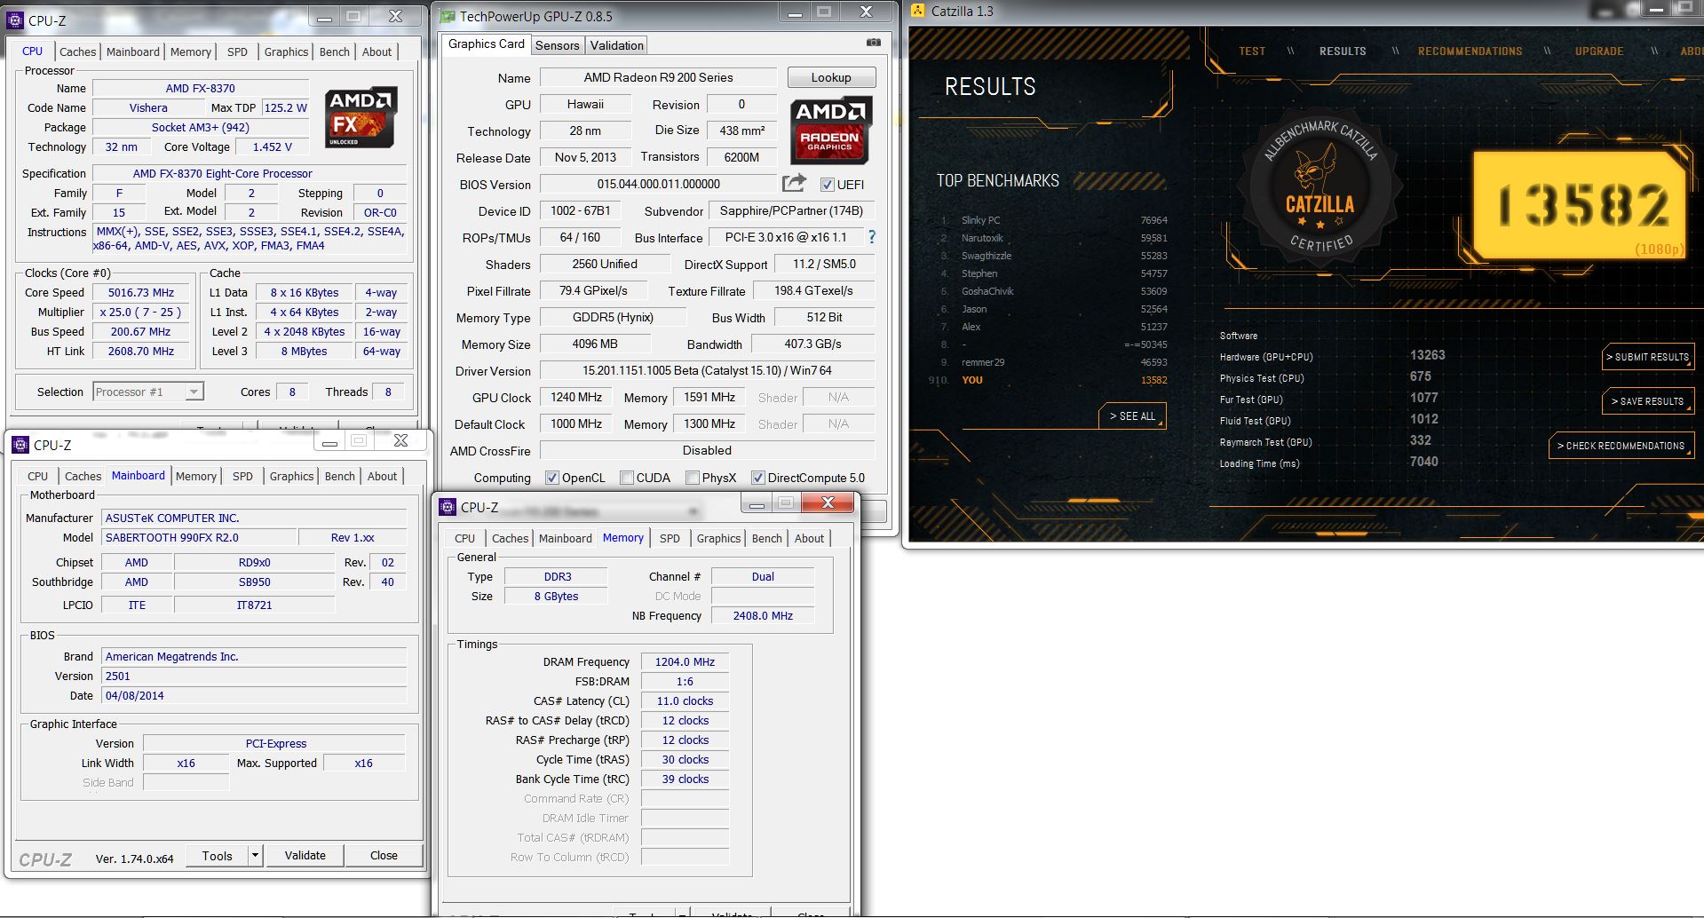Click SEE ALL under top benchmarks

1132,415
